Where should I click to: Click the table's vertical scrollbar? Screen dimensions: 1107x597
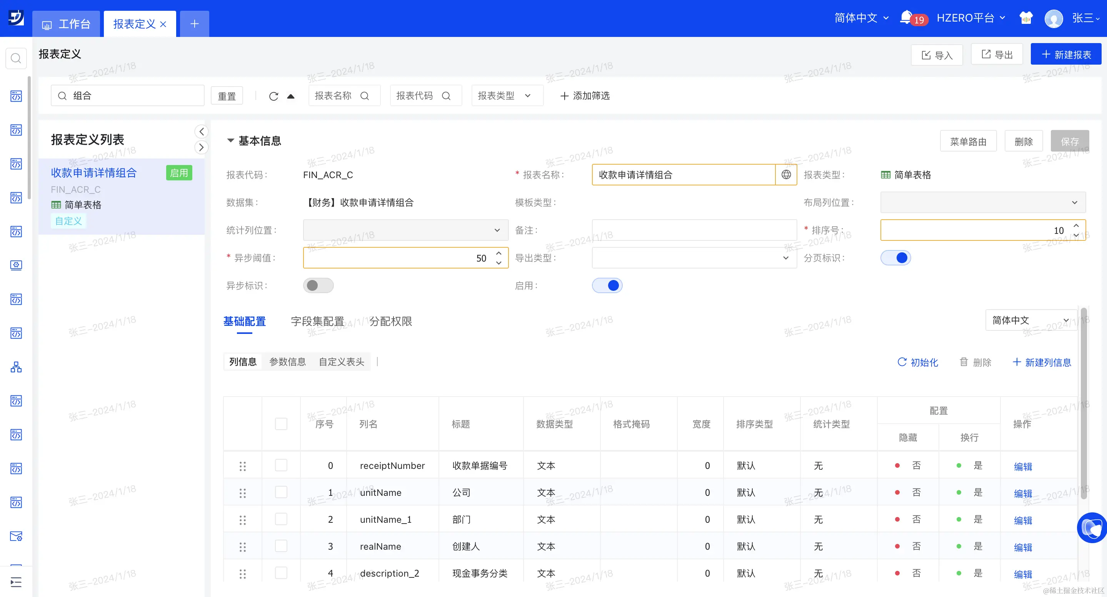coord(1084,404)
